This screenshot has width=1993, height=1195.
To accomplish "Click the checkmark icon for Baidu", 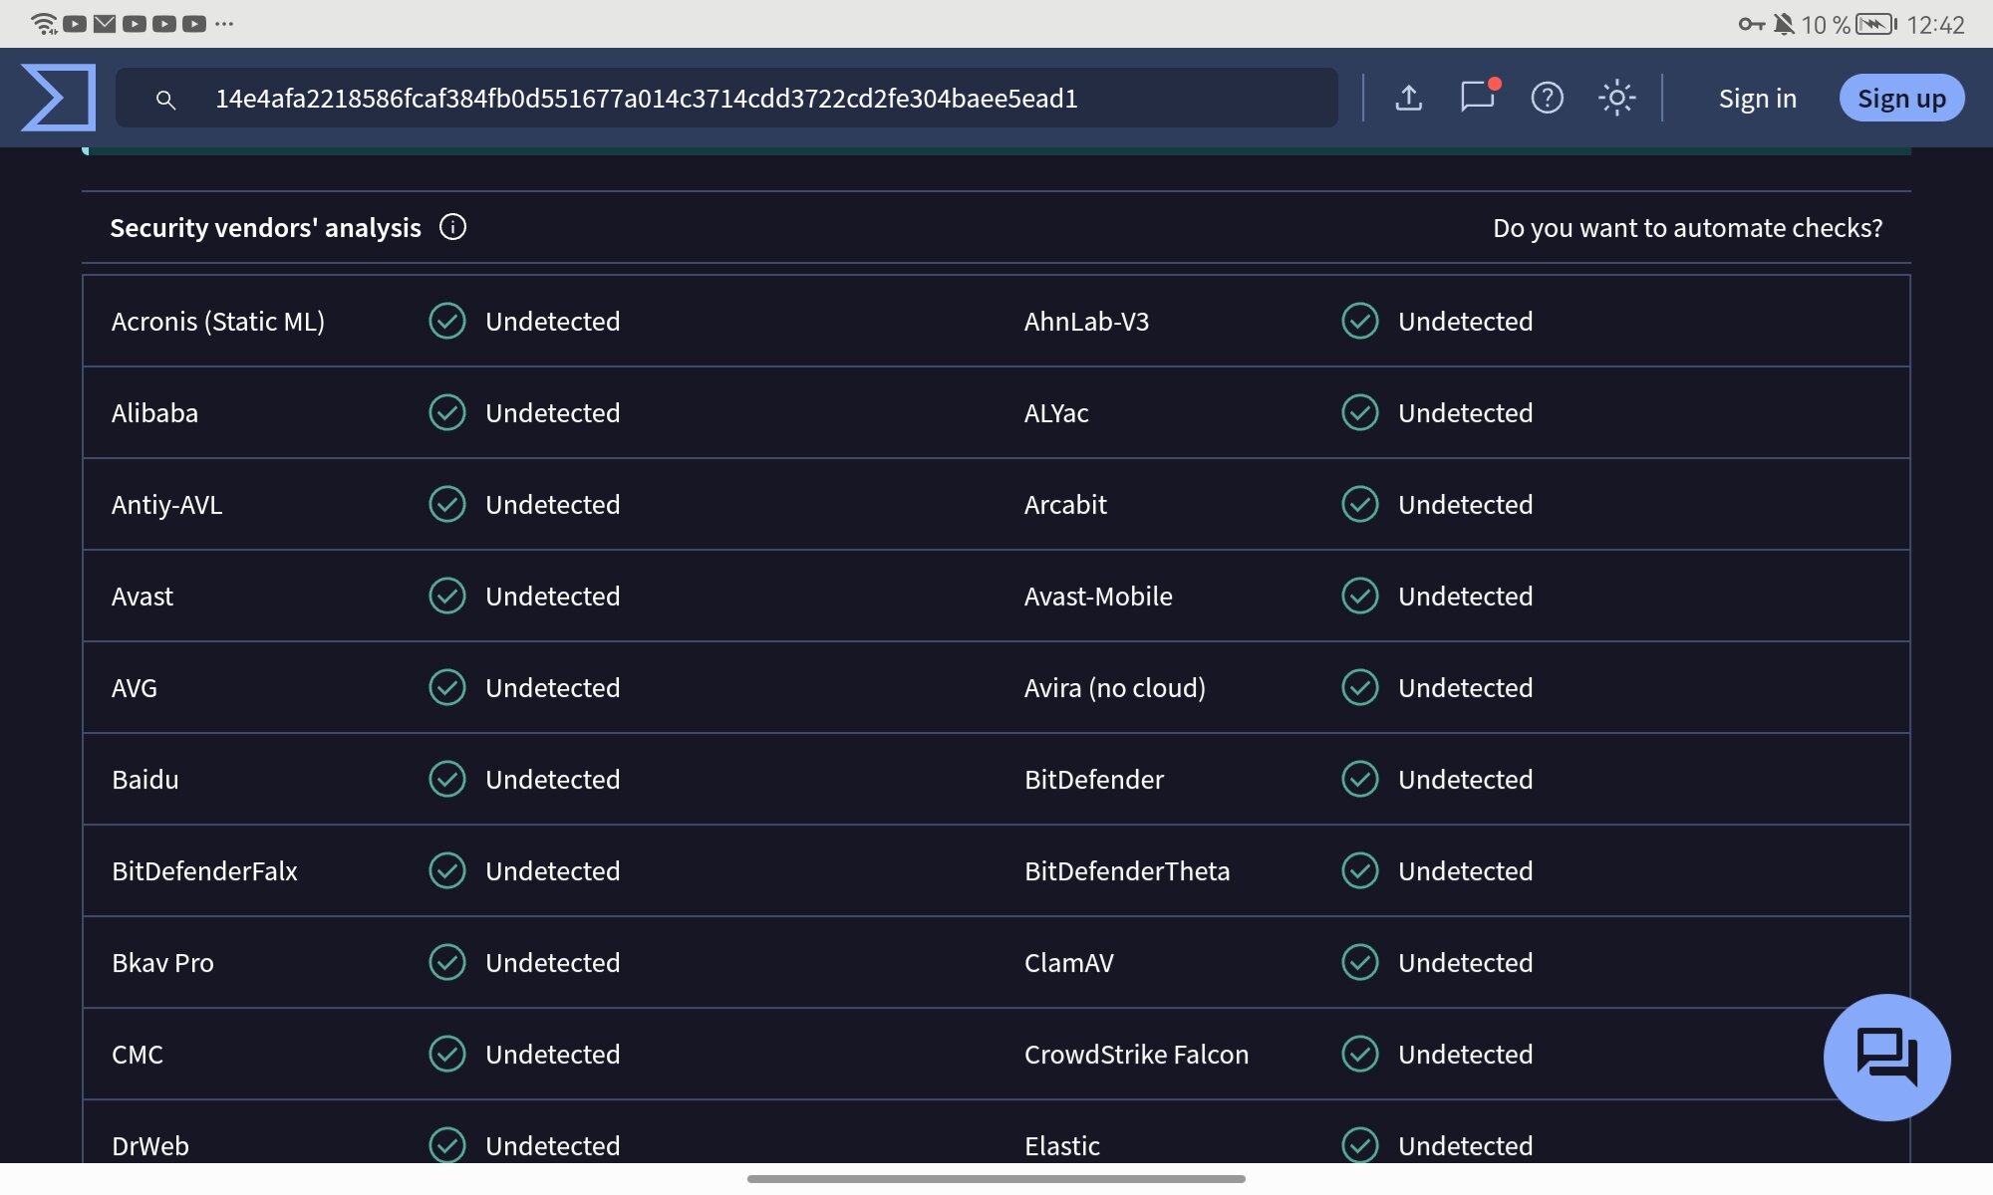I will (x=447, y=779).
